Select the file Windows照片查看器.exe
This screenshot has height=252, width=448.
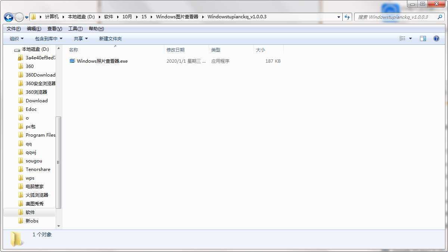click(102, 61)
